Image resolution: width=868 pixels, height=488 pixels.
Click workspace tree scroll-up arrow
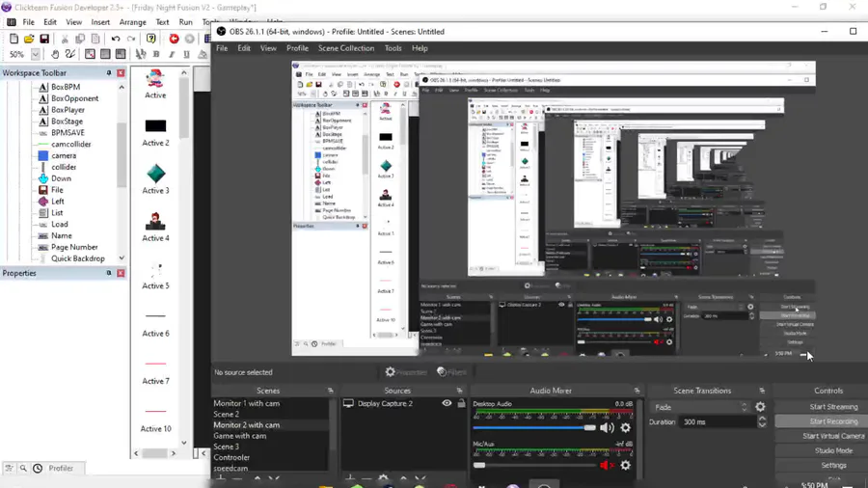(x=122, y=87)
